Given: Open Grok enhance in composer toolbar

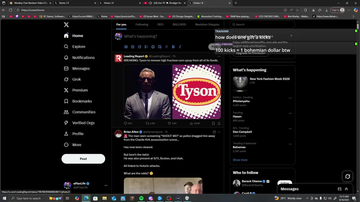Looking at the screenshot, I should click(139, 47).
